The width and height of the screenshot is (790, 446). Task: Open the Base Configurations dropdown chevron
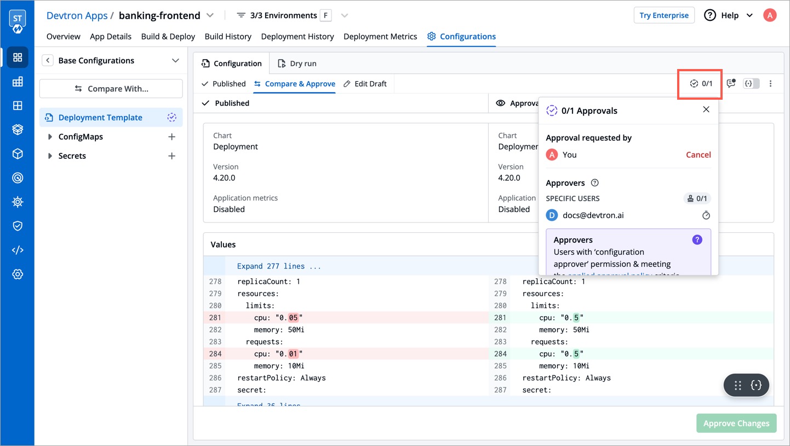click(x=175, y=61)
